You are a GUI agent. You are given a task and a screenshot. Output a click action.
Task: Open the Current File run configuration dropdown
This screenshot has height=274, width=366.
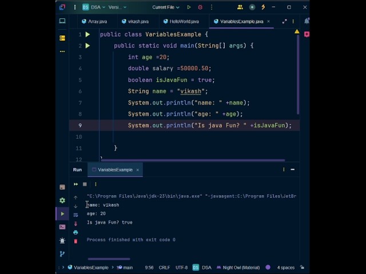point(166,7)
